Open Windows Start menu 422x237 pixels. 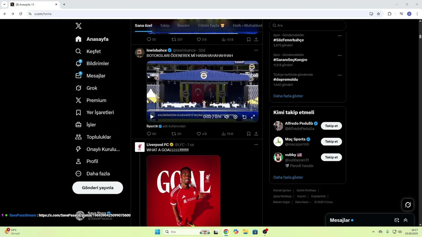tap(158, 232)
